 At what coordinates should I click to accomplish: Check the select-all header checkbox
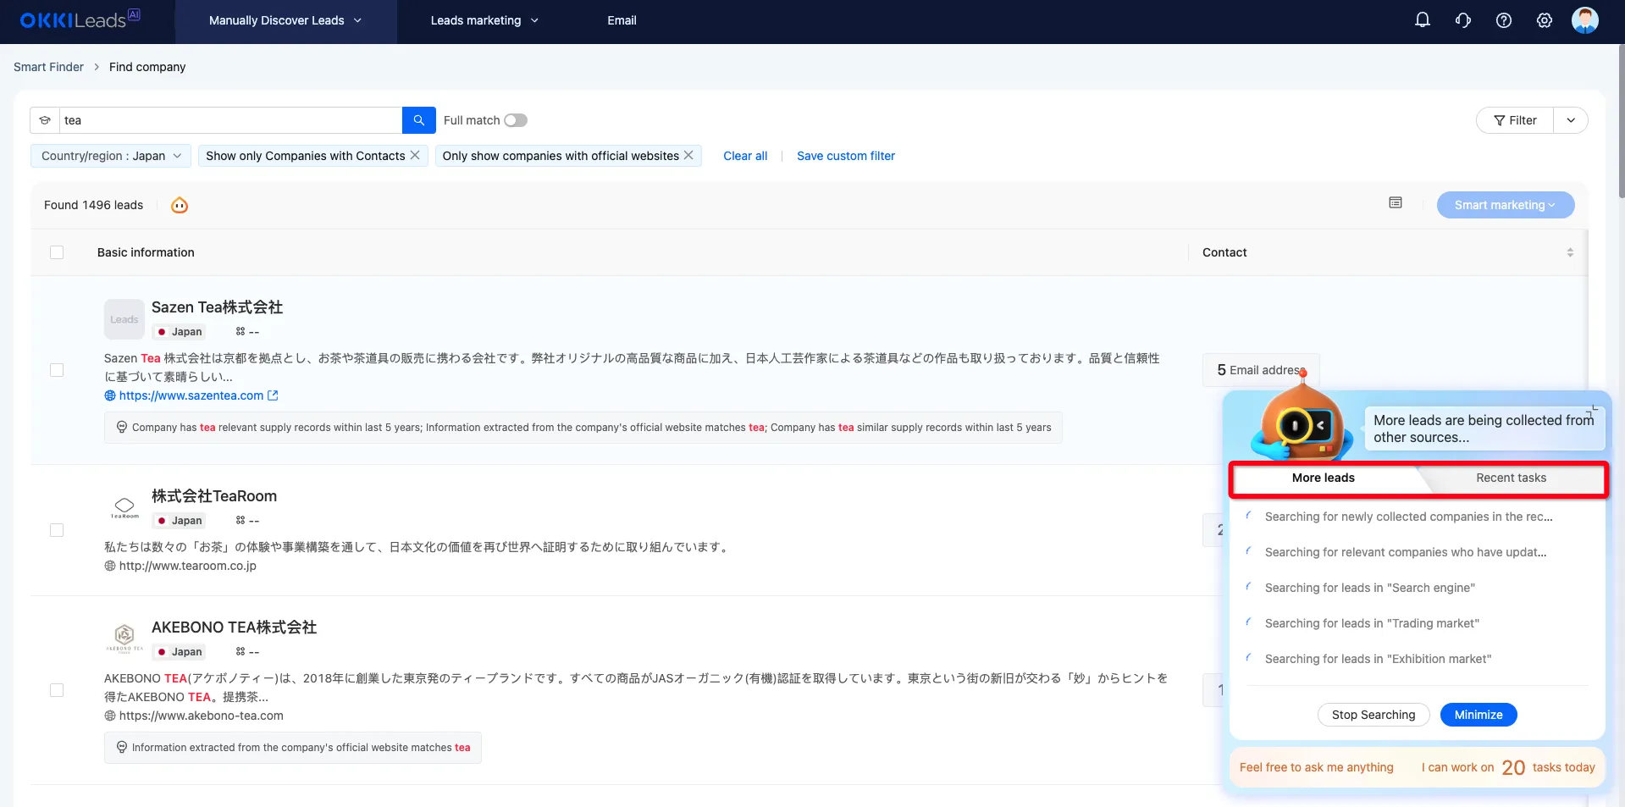[x=57, y=252]
